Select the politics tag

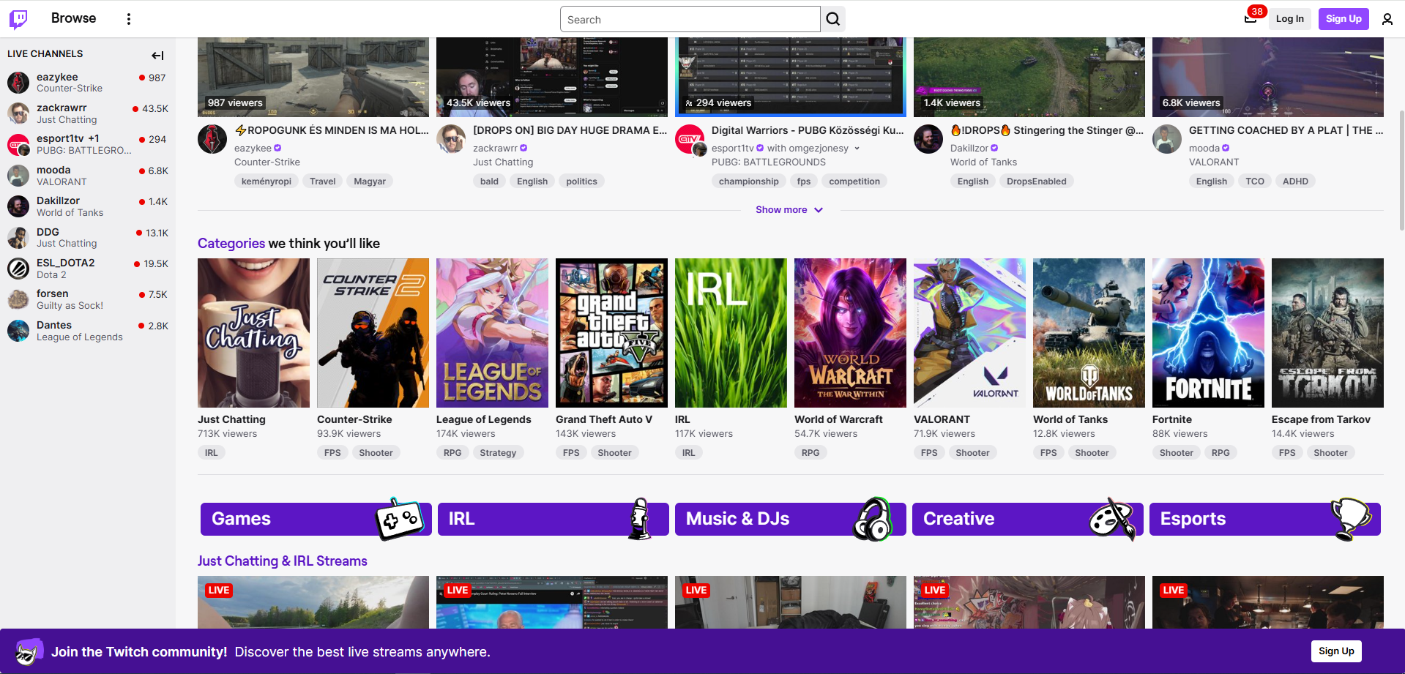[581, 181]
